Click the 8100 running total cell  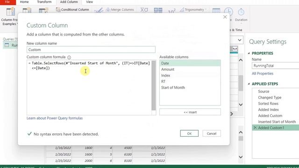[x=123, y=161]
